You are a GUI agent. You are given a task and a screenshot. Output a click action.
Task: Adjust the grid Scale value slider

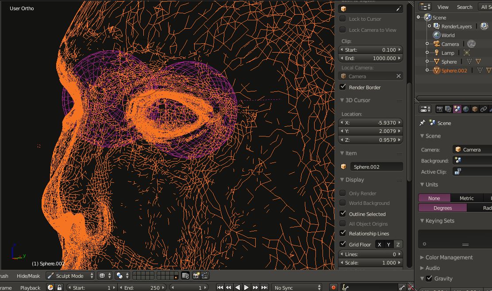[x=370, y=262]
